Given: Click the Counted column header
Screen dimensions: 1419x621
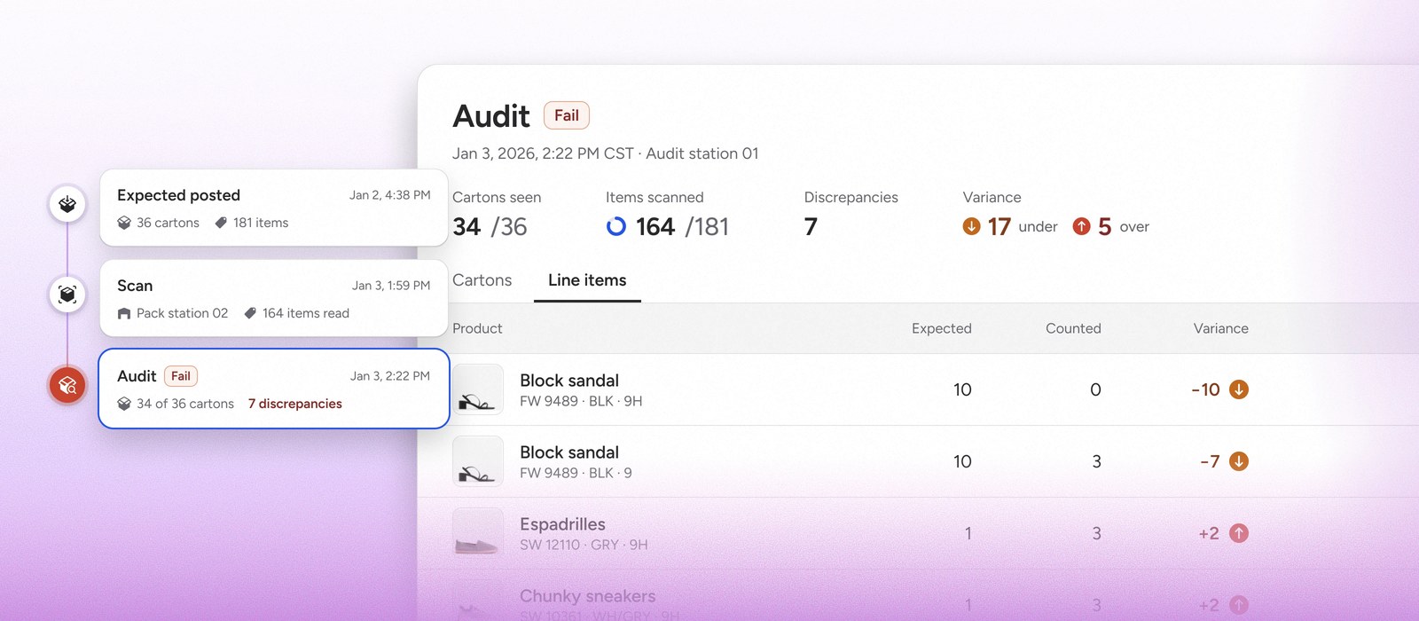Looking at the screenshot, I should 1073,328.
